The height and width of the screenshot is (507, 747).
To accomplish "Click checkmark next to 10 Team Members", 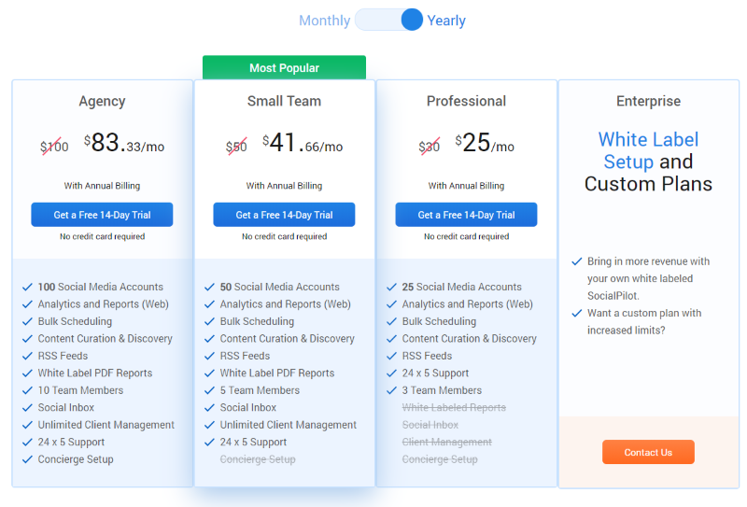I will (x=27, y=390).
